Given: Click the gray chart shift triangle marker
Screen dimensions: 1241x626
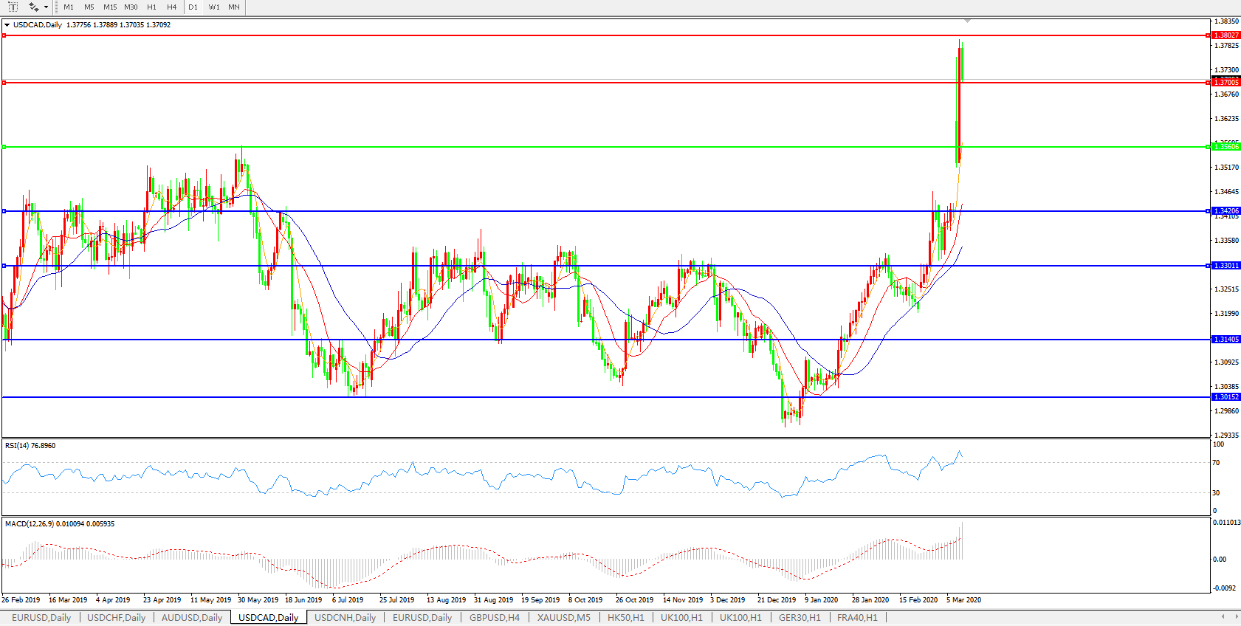Looking at the screenshot, I should pyautogui.click(x=967, y=21).
